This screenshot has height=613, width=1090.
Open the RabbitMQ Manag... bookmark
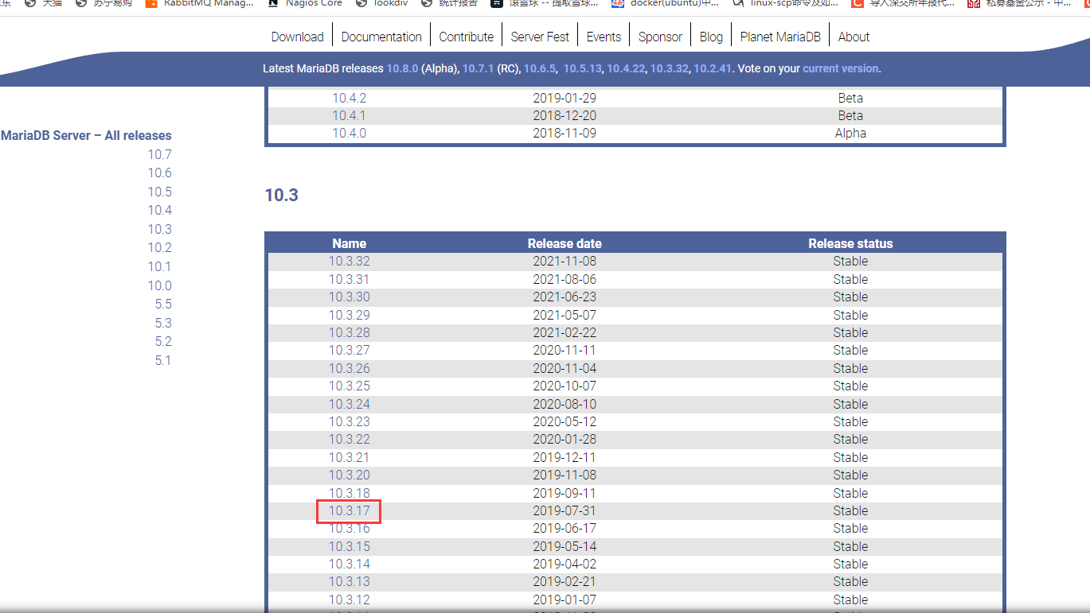200,3
